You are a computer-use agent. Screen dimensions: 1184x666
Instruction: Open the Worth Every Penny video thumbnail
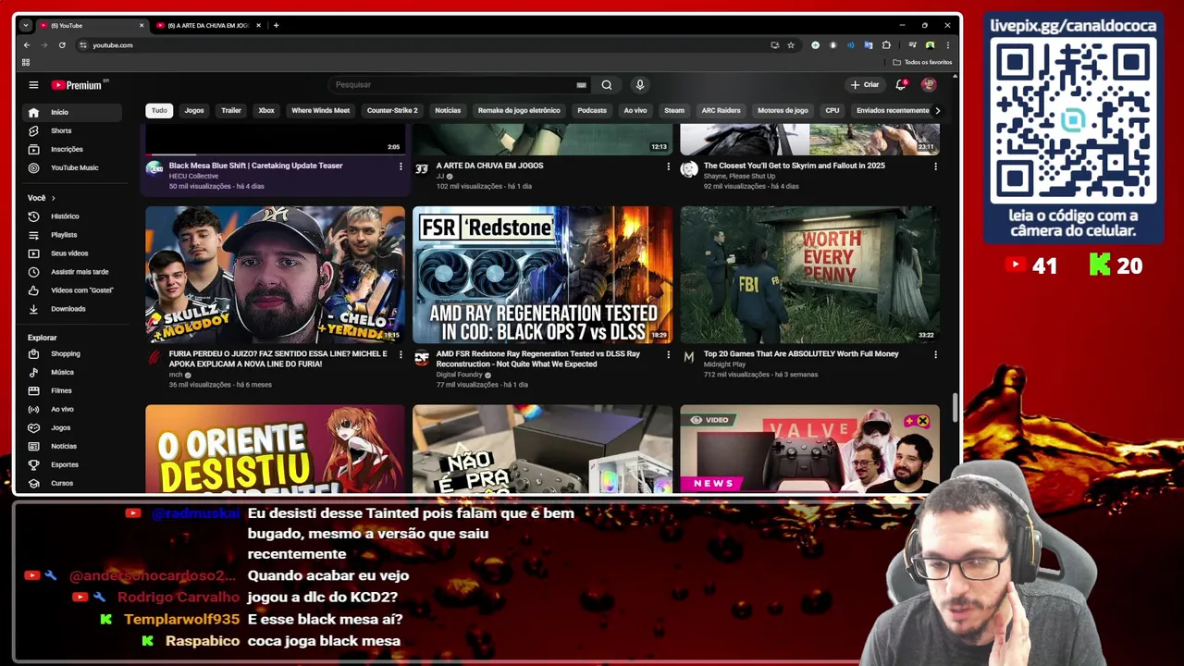(x=809, y=275)
